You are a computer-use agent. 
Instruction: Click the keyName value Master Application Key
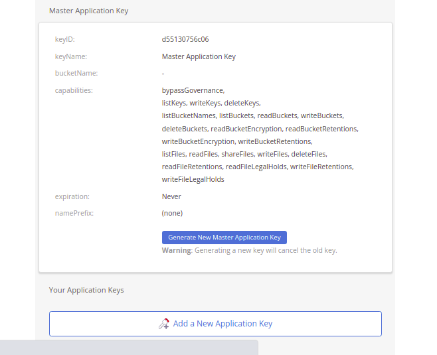click(x=199, y=56)
